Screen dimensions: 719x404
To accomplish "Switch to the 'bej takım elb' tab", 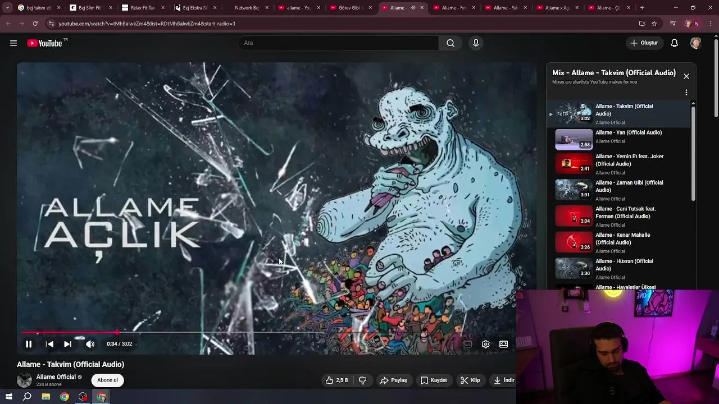I will (39, 8).
